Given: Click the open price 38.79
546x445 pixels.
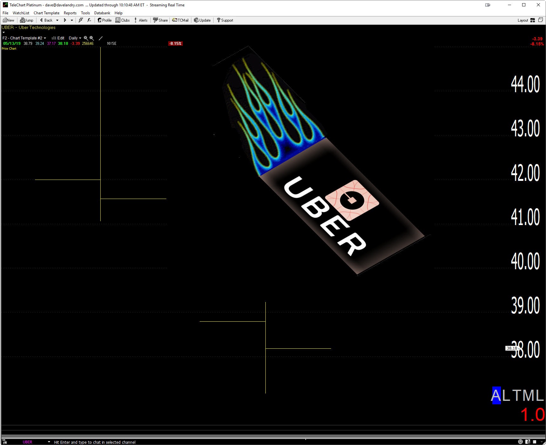Looking at the screenshot, I should coord(28,44).
